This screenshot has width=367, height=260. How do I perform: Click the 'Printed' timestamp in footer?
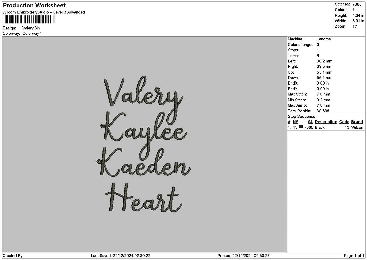(244, 256)
